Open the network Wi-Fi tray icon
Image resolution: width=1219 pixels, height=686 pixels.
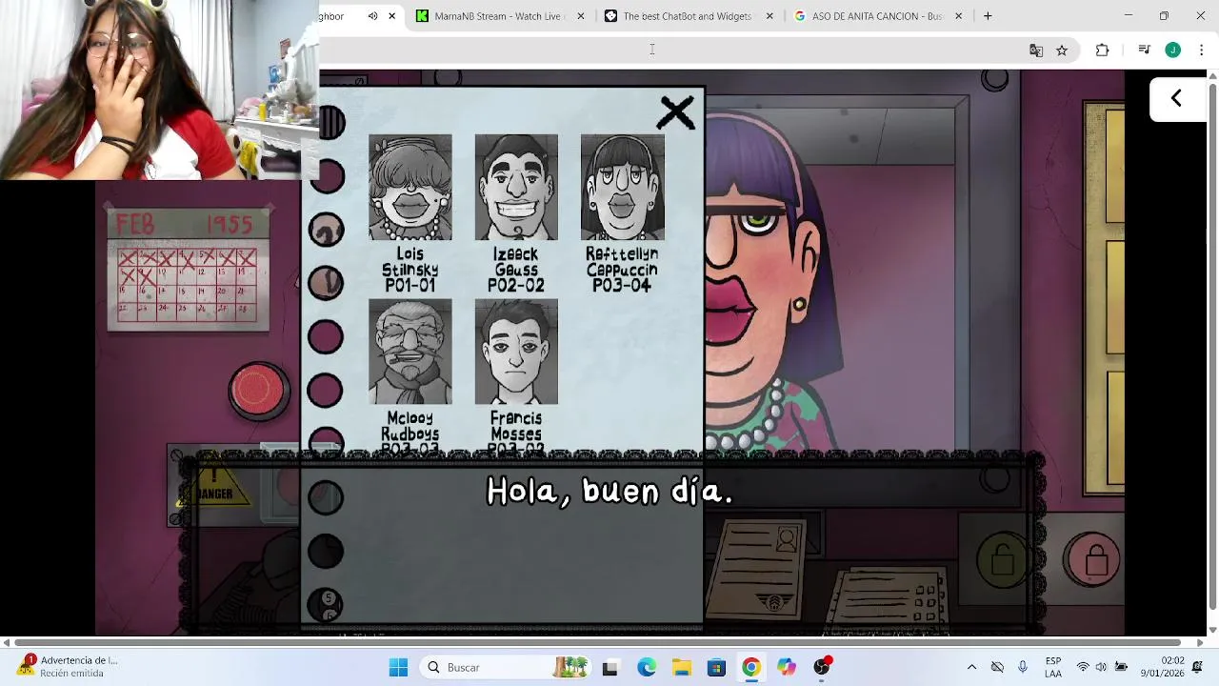(x=1083, y=667)
